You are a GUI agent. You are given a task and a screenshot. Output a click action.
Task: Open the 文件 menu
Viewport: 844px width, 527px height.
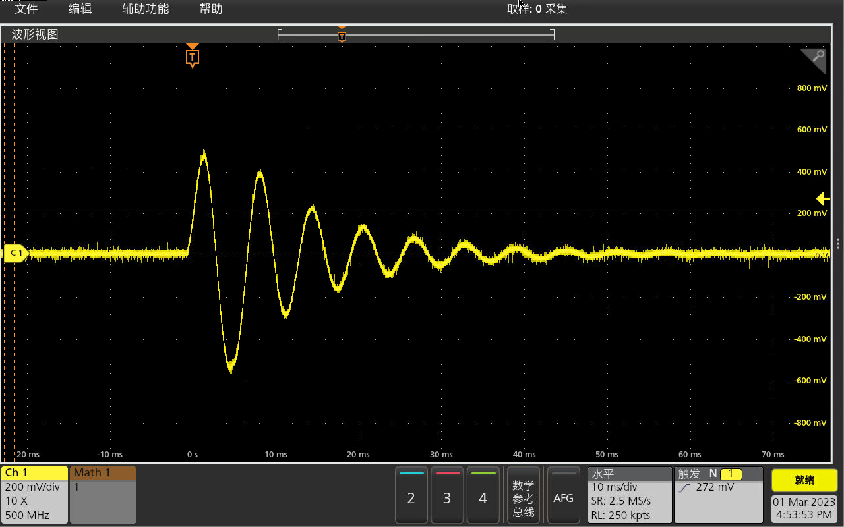[26, 9]
